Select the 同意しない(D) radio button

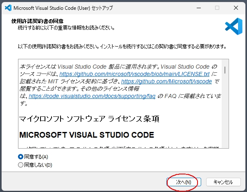(21, 165)
